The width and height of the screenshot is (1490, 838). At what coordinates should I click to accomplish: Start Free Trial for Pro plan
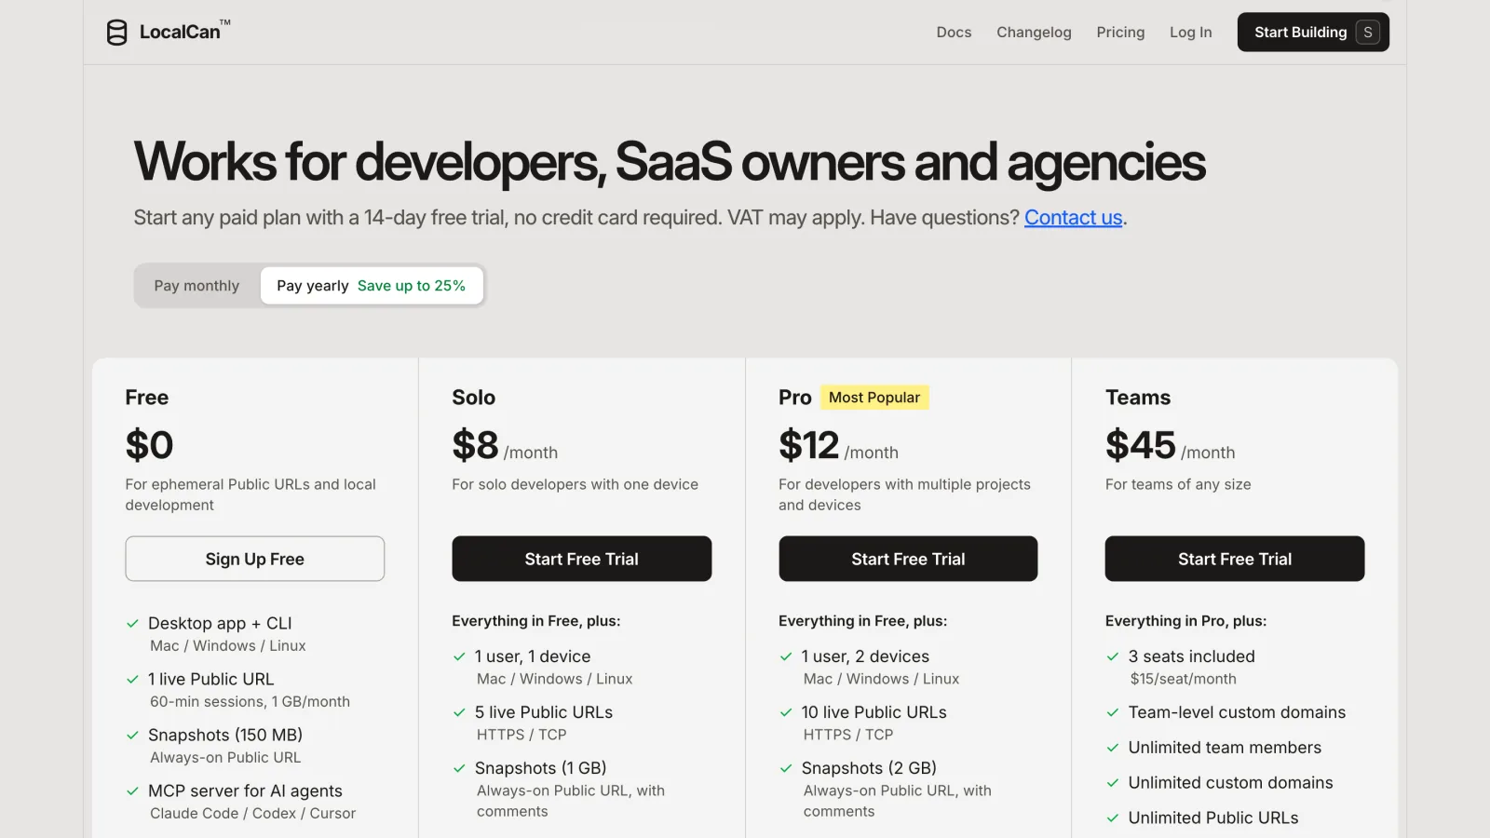pyautogui.click(x=908, y=559)
